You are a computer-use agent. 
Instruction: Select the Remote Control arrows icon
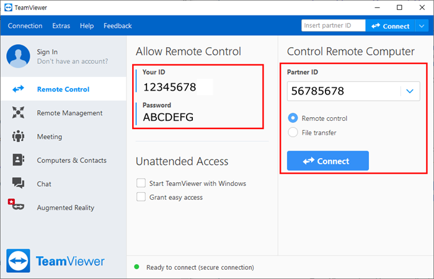pyautogui.click(x=18, y=89)
